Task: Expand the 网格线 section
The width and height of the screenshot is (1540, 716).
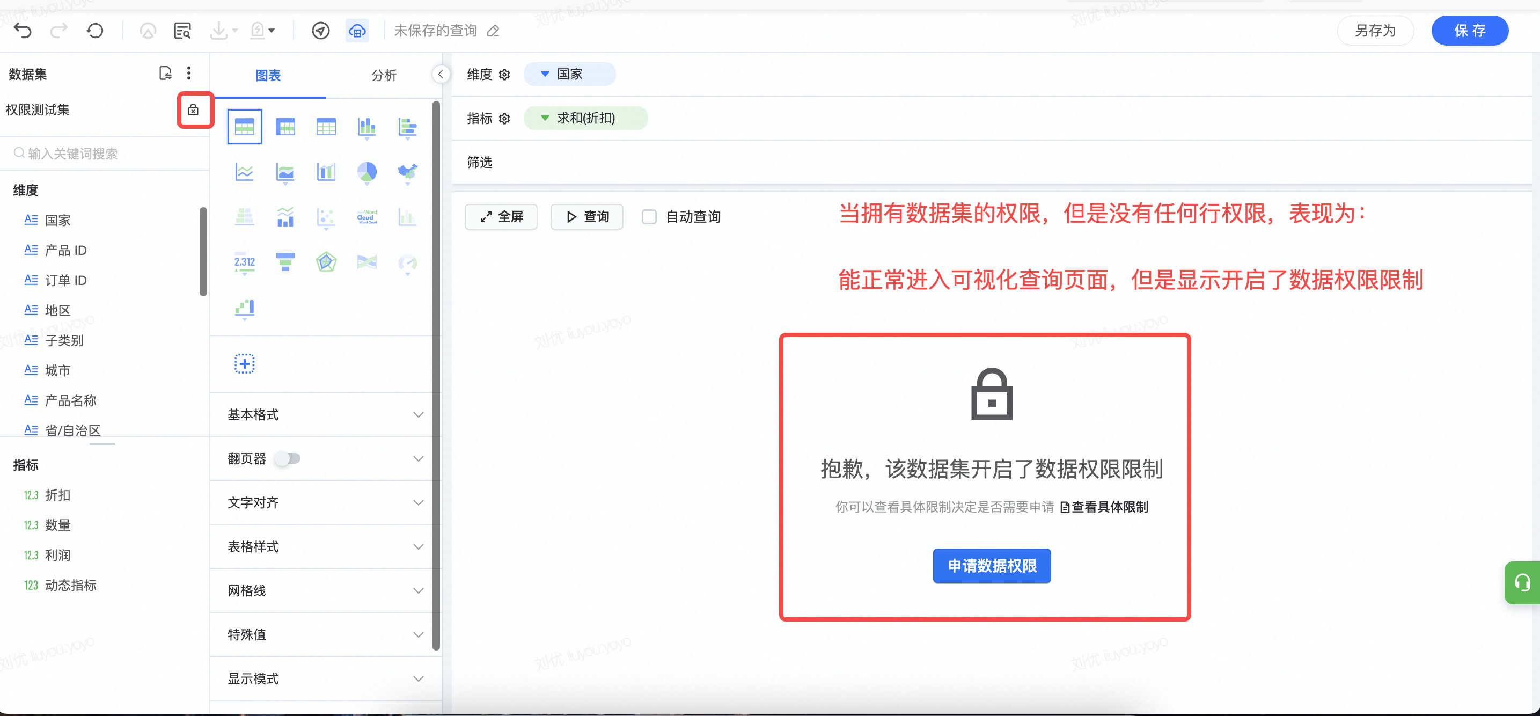Action: point(325,590)
